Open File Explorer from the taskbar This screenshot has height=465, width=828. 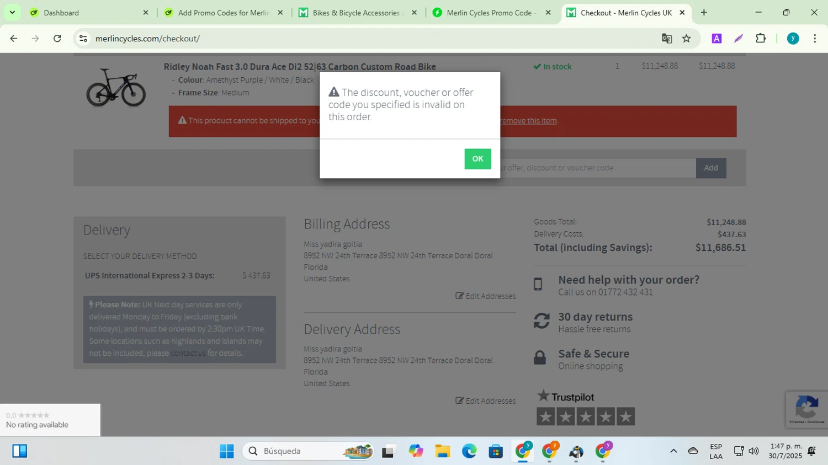pos(442,451)
